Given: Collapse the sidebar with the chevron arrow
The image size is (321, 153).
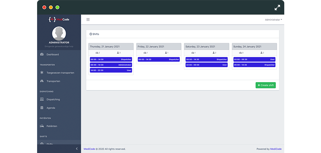Looking at the screenshot, I should pos(77,149).
